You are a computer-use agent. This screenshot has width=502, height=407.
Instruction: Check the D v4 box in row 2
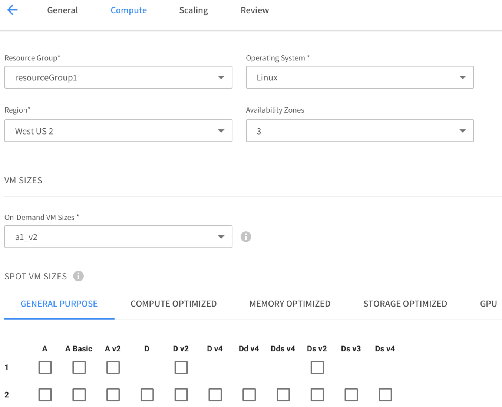(215, 395)
